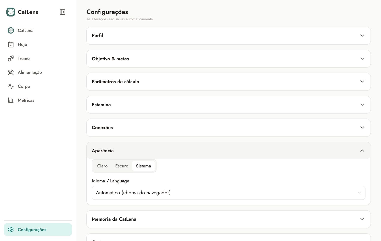381x241 pixels.
Task: Click the Estamina section title
Action: 101,105
